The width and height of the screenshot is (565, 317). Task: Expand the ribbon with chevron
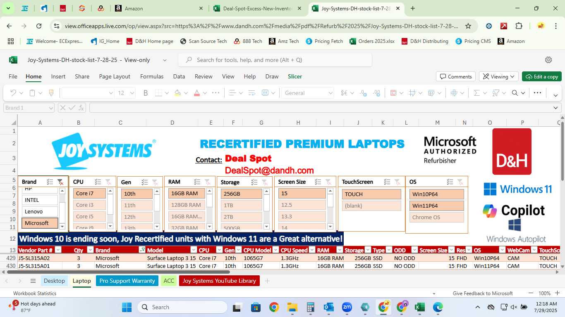pos(556,95)
